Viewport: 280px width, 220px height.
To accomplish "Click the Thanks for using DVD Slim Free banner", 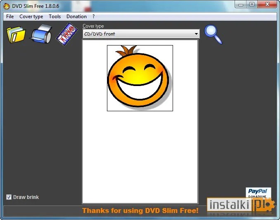I will tap(140, 210).
